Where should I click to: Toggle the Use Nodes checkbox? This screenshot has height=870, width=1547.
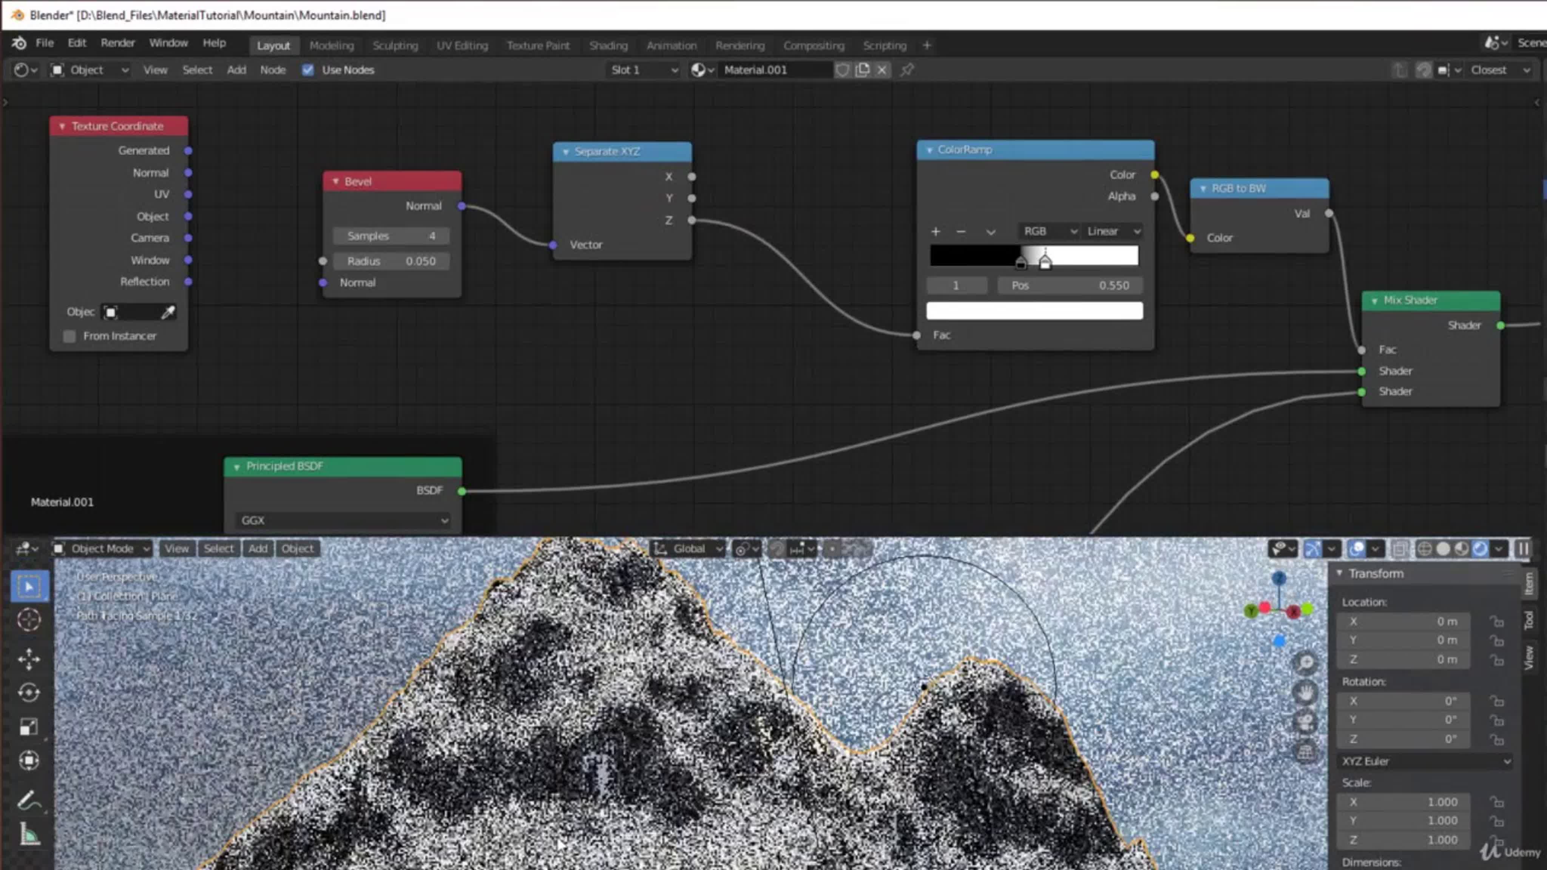pyautogui.click(x=308, y=69)
